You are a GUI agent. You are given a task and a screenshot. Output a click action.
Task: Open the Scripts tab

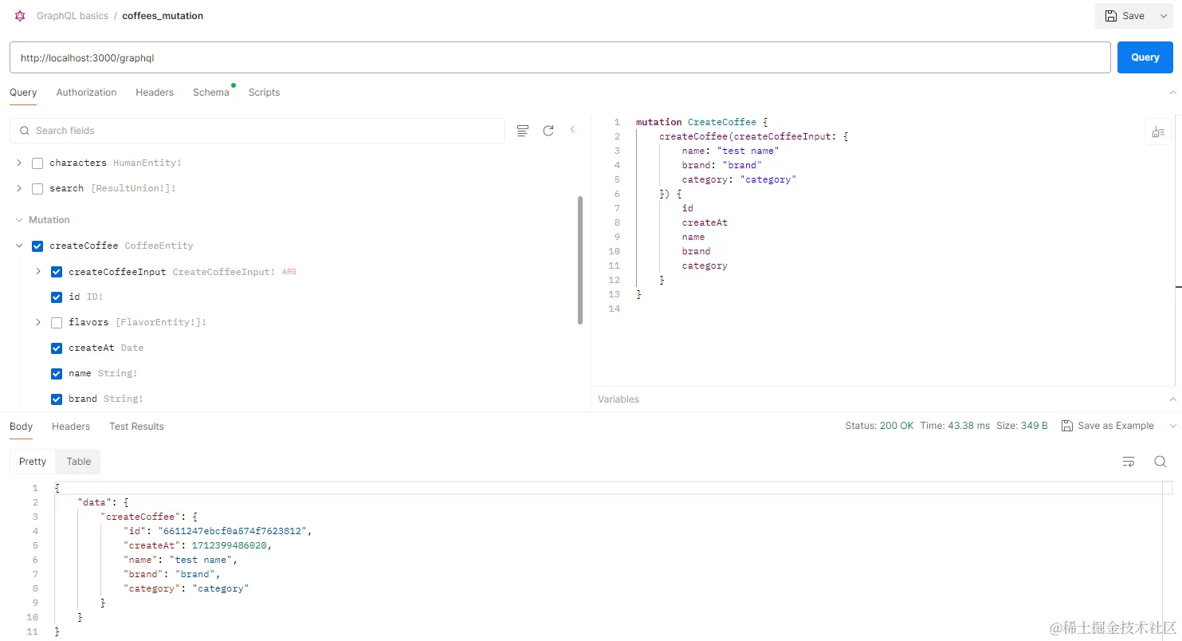pos(264,92)
